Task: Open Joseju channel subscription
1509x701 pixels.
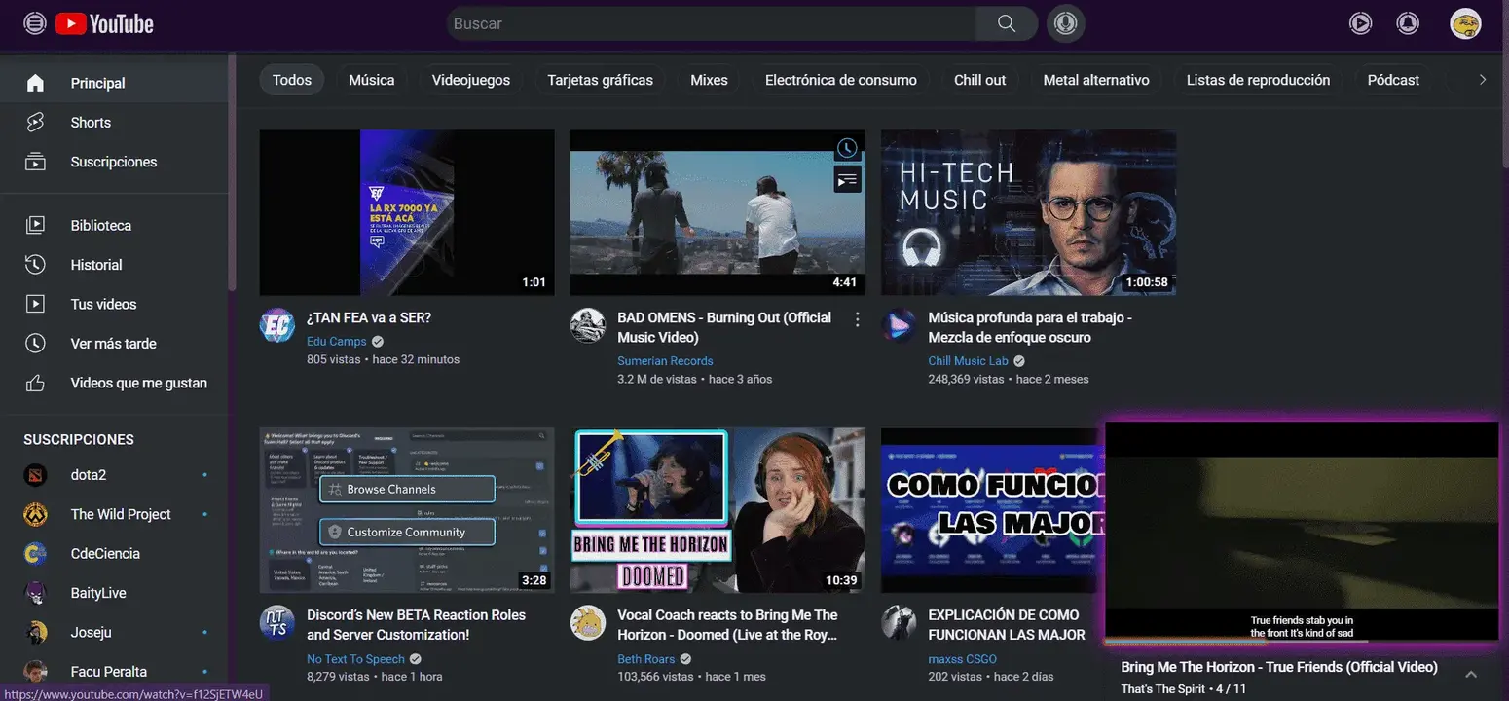Action: tap(114, 632)
